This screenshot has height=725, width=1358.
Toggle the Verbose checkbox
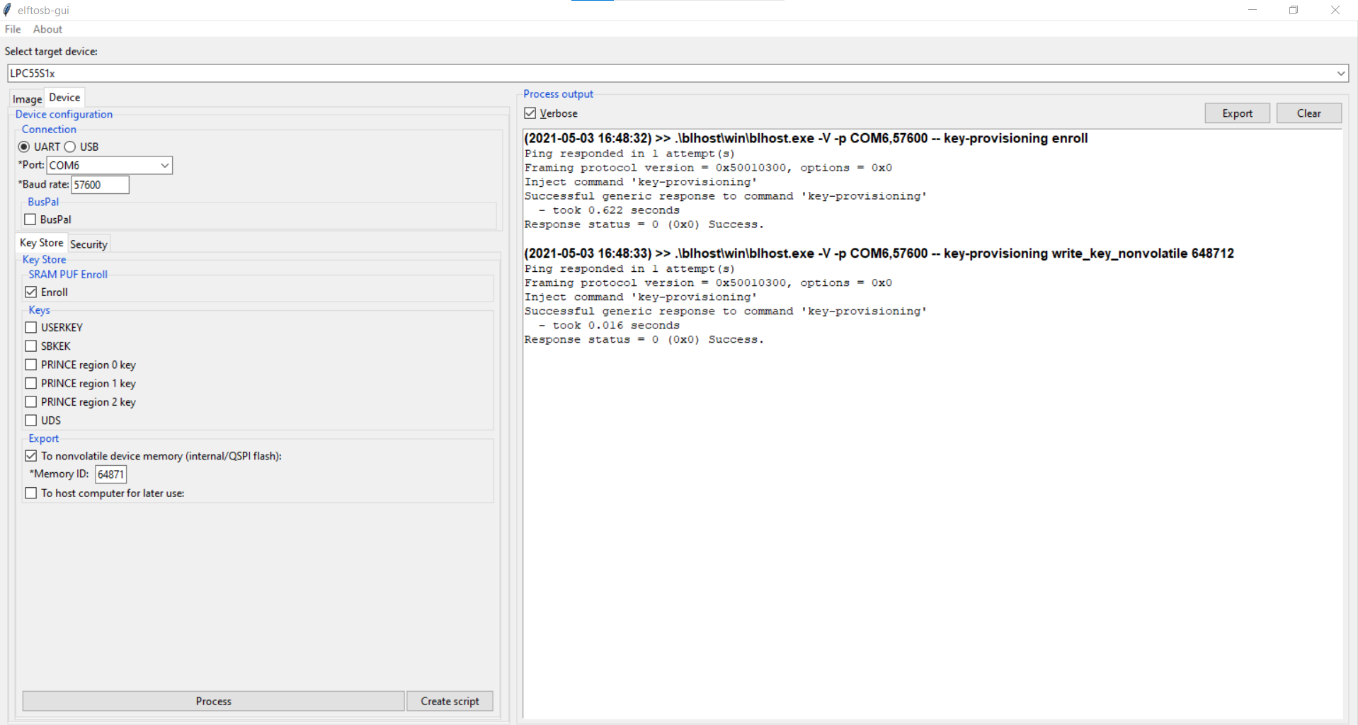(530, 113)
